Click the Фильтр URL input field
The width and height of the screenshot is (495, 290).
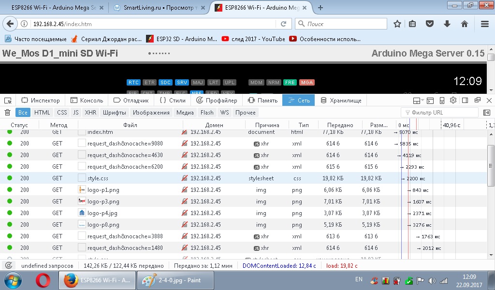point(442,113)
